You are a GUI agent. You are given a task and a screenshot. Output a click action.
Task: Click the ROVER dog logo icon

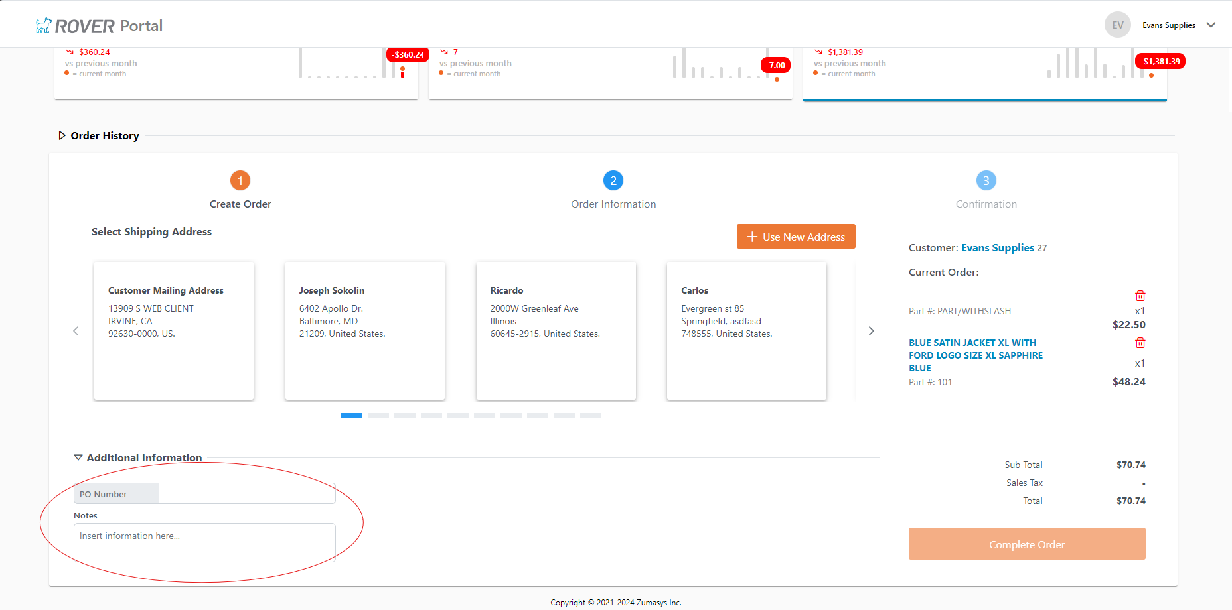43,24
